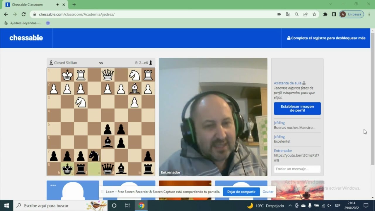Click the ESP language indicator

pyautogui.click(x=337, y=206)
